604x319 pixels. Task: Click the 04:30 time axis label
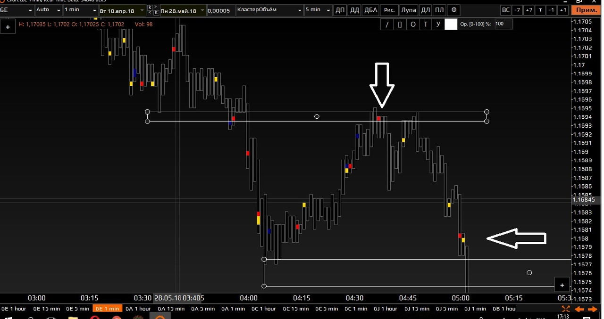[x=354, y=298]
